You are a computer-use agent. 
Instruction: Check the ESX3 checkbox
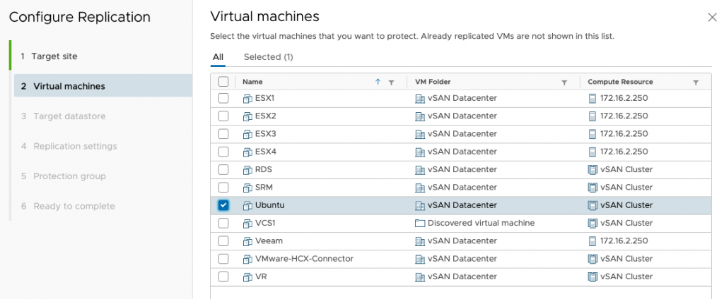[x=223, y=134]
